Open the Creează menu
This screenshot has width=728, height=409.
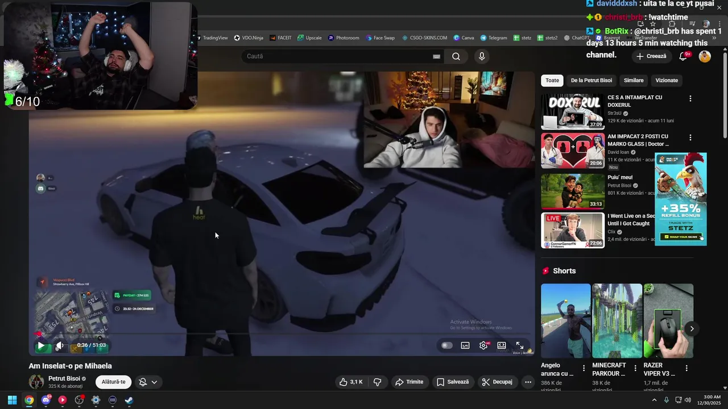point(651,56)
